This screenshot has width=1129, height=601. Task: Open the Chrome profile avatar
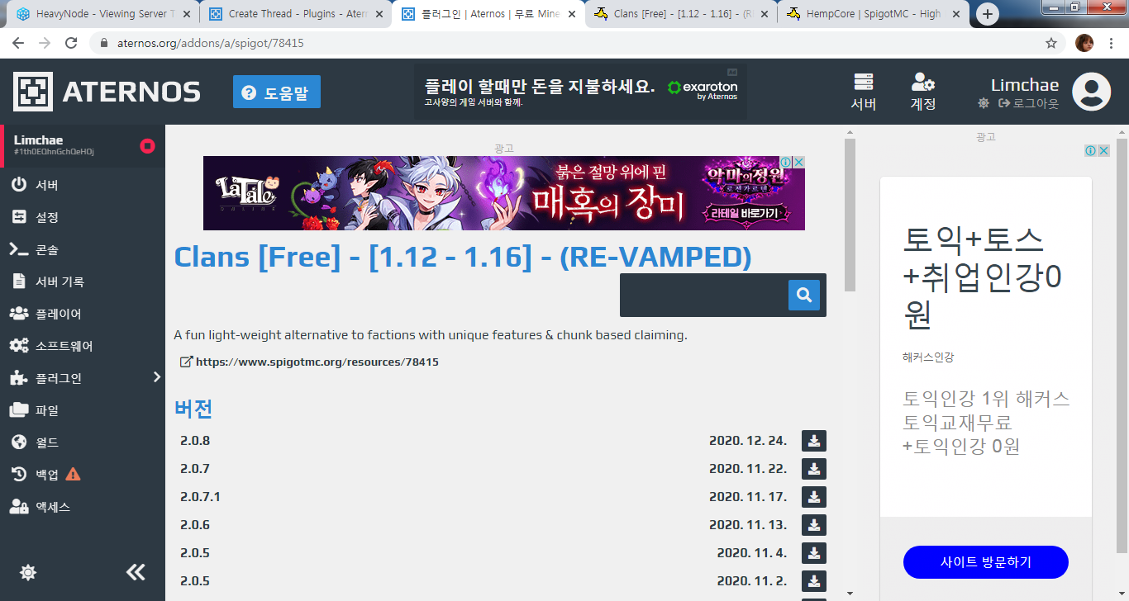click(x=1084, y=43)
